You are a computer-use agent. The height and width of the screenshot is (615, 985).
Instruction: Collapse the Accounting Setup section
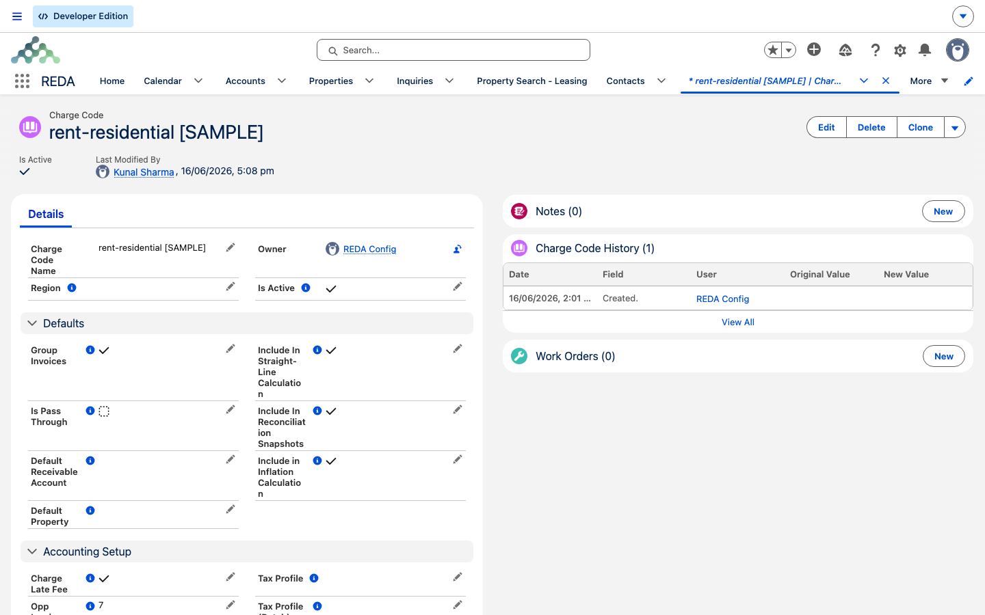click(x=32, y=551)
